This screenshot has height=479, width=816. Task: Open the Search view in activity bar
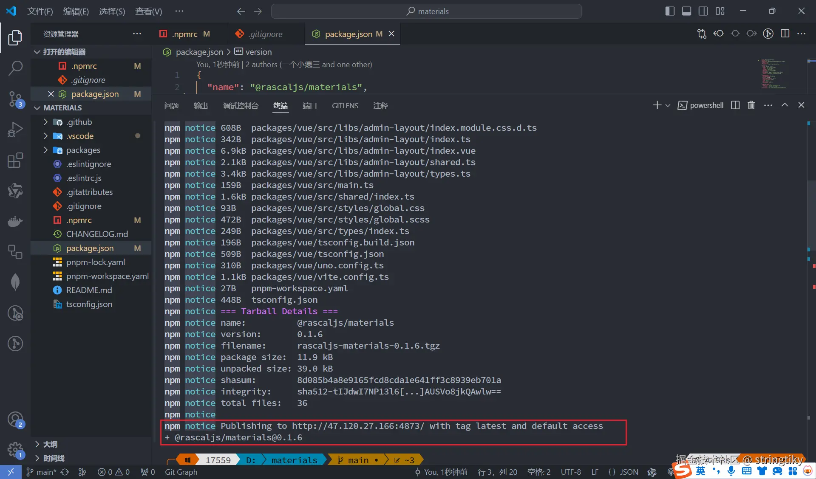pos(15,68)
